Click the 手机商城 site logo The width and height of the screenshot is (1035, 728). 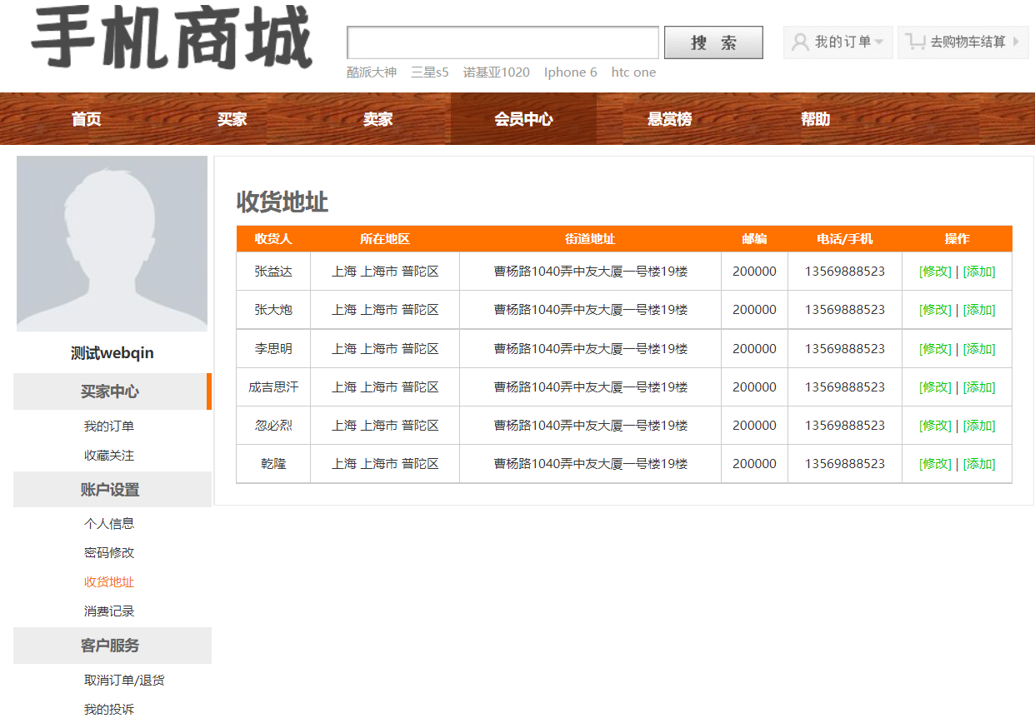(x=172, y=39)
